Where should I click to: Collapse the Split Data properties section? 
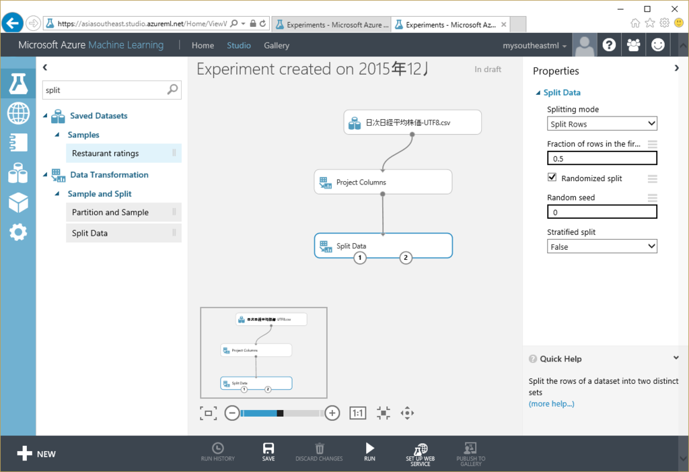point(538,93)
